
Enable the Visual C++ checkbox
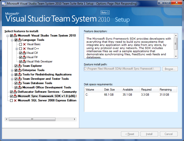coord(21,48)
